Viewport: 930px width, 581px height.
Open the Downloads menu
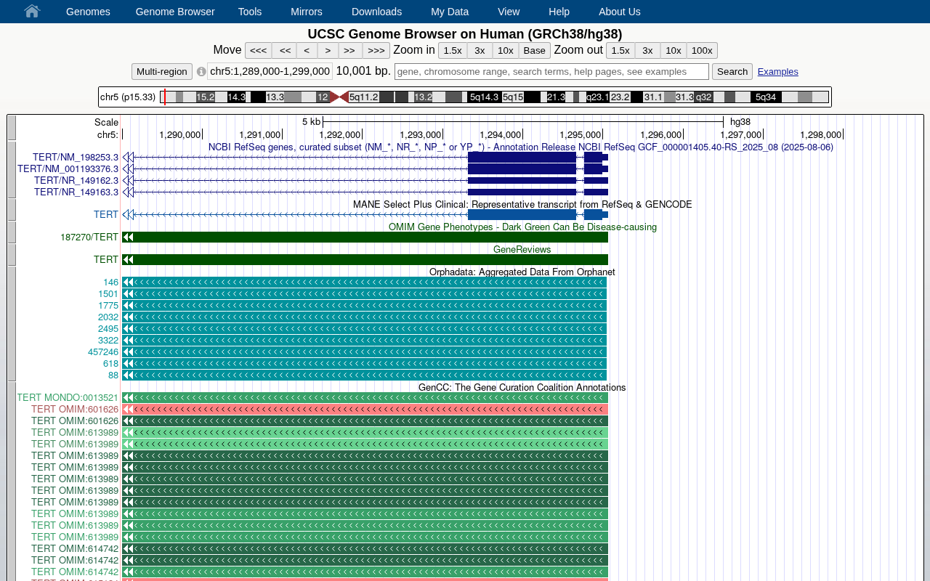(376, 12)
